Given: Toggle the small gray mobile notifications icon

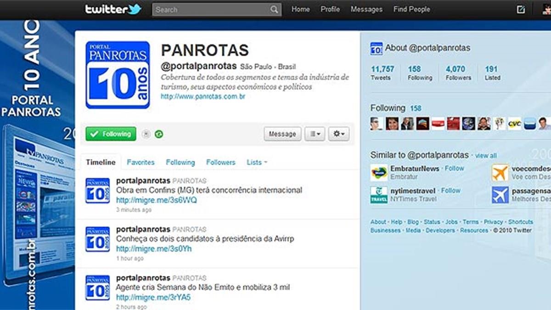Looking at the screenshot, I should pos(146,134).
